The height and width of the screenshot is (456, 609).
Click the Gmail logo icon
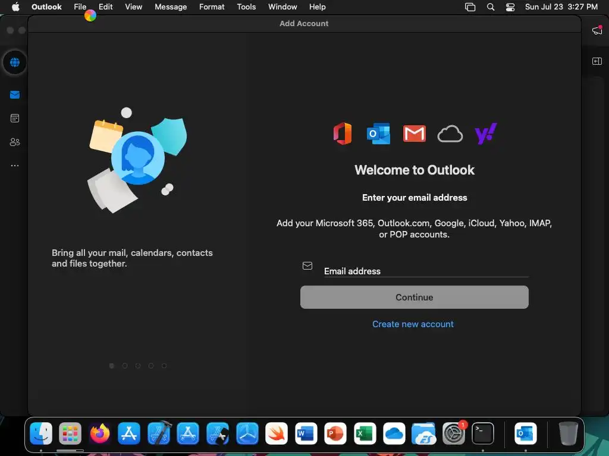[415, 134]
